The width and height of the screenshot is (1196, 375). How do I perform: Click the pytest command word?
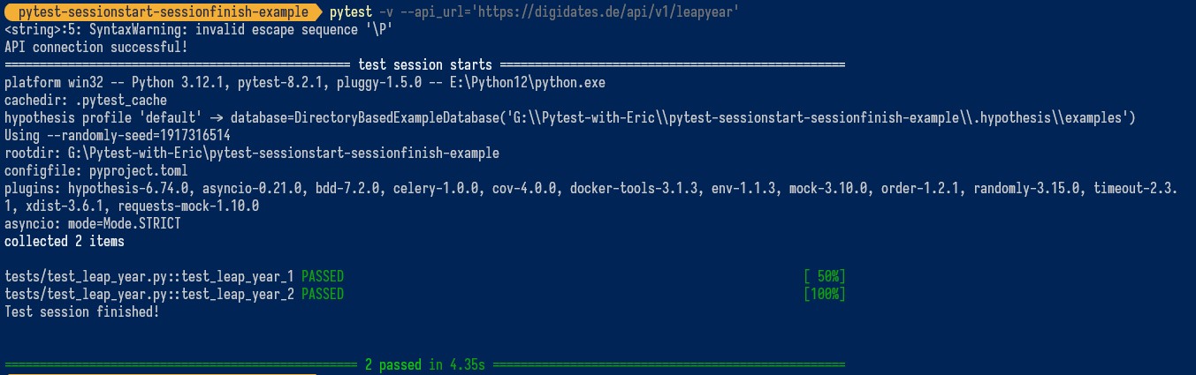(350, 12)
